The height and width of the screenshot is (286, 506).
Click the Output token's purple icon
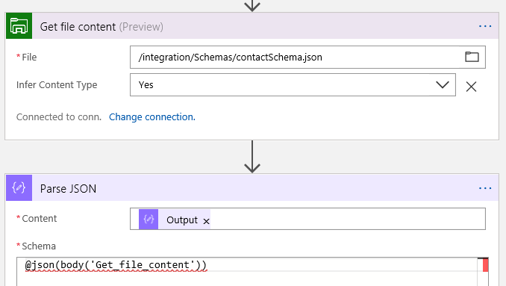pos(149,220)
